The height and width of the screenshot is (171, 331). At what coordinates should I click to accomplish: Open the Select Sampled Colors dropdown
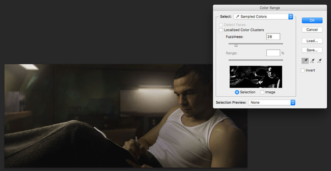(263, 17)
